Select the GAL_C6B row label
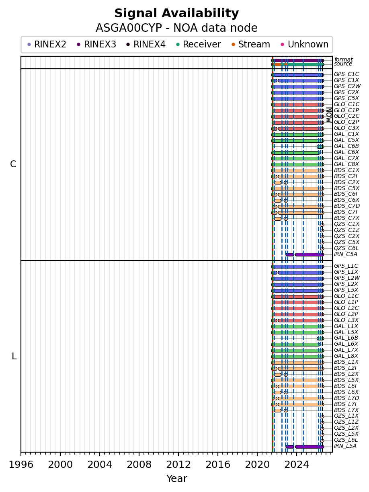This screenshot has height=492, width=369. pos(346,146)
